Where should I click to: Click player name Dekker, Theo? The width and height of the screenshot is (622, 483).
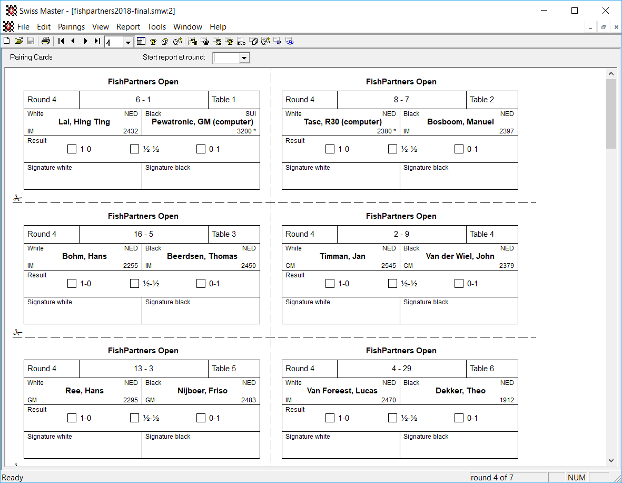click(x=460, y=390)
